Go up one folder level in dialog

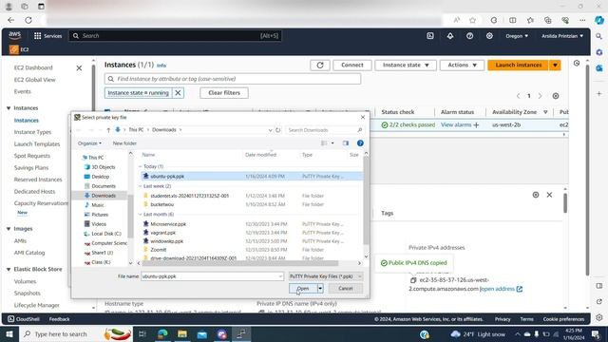point(108,130)
